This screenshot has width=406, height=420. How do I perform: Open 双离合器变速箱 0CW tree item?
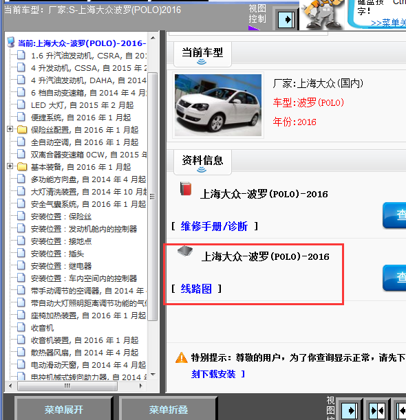coord(89,155)
